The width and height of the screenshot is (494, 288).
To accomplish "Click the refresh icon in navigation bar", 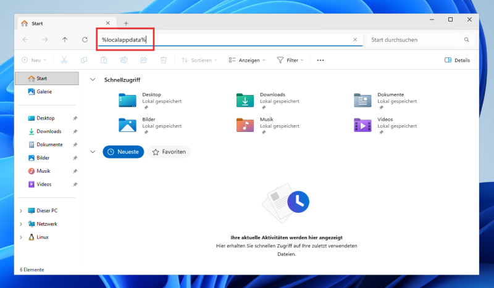I will [85, 39].
